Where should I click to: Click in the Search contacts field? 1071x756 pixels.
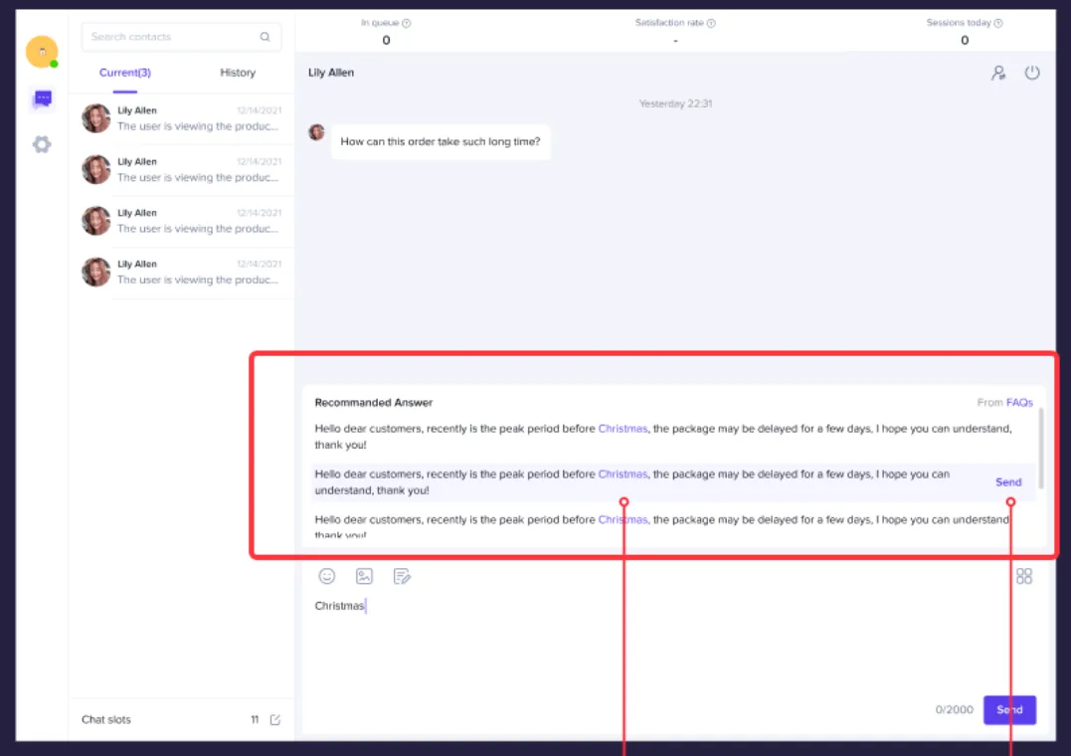click(181, 37)
